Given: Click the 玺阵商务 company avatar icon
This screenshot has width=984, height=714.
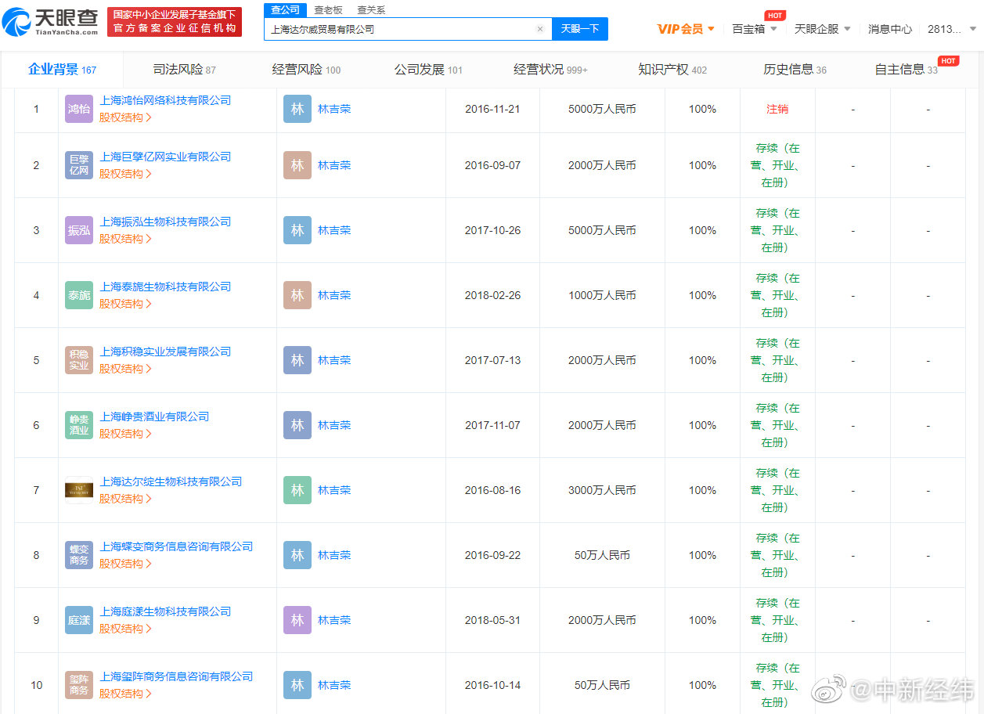Looking at the screenshot, I should (x=78, y=684).
